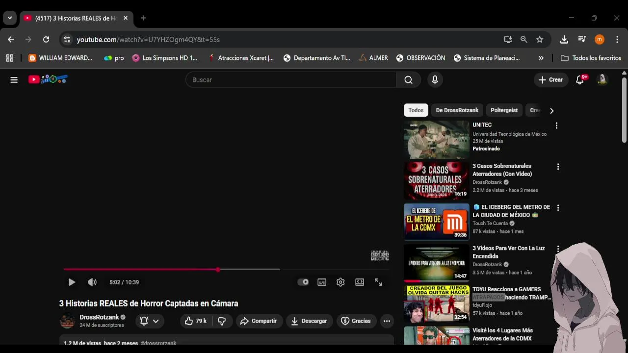Image resolution: width=628 pixels, height=353 pixels.
Task: Click the address bar URL
Action: (148, 40)
